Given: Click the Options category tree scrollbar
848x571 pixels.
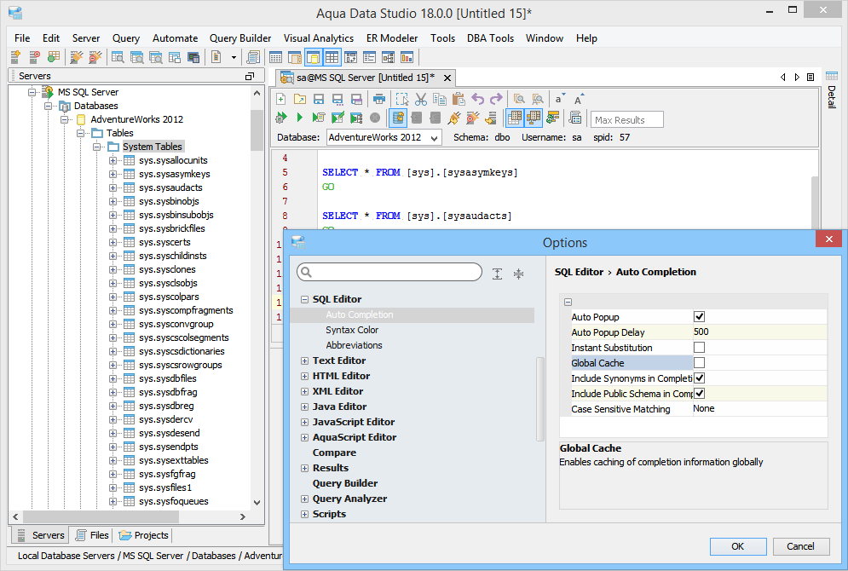Looking at the screenshot, I should coord(539,399).
